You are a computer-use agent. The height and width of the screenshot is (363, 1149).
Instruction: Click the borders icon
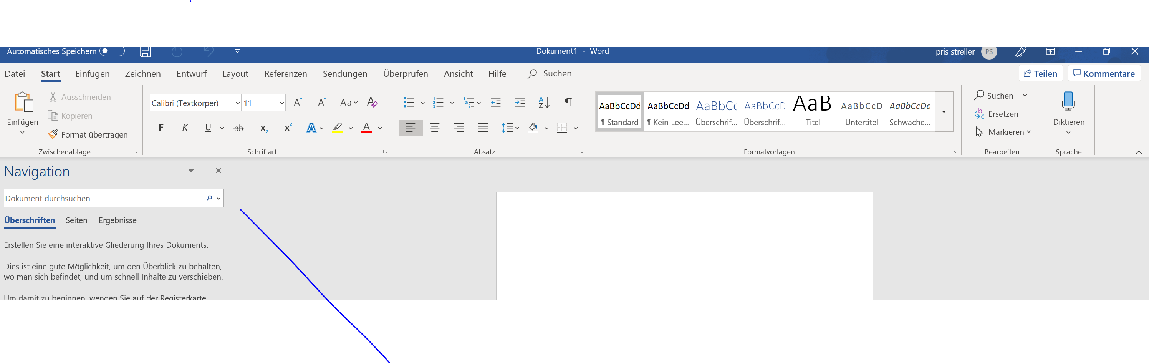pyautogui.click(x=562, y=128)
